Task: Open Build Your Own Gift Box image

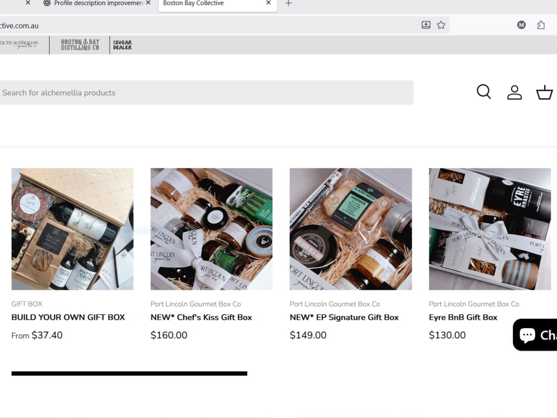Action: tap(72, 229)
